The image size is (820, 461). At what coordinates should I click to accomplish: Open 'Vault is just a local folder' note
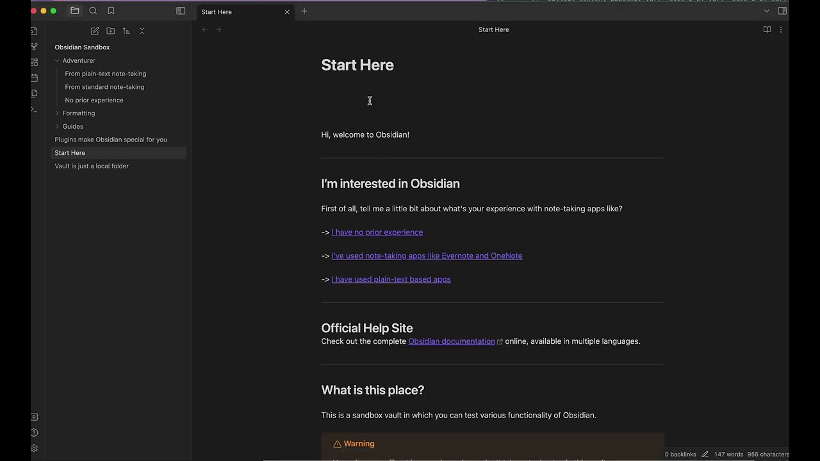point(92,166)
